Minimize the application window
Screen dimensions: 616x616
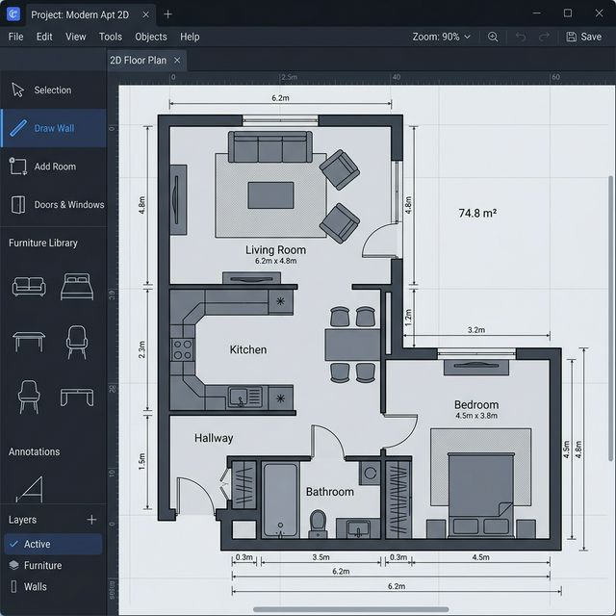537,13
